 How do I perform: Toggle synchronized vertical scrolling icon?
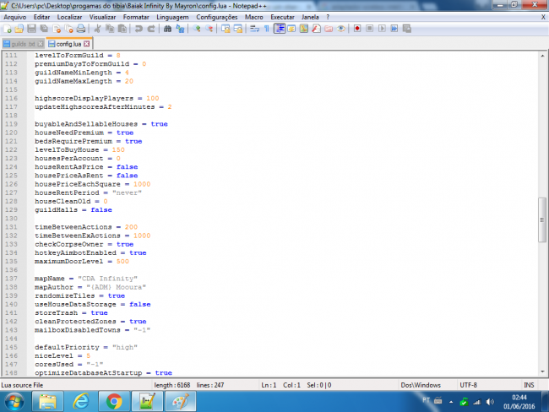point(226,29)
